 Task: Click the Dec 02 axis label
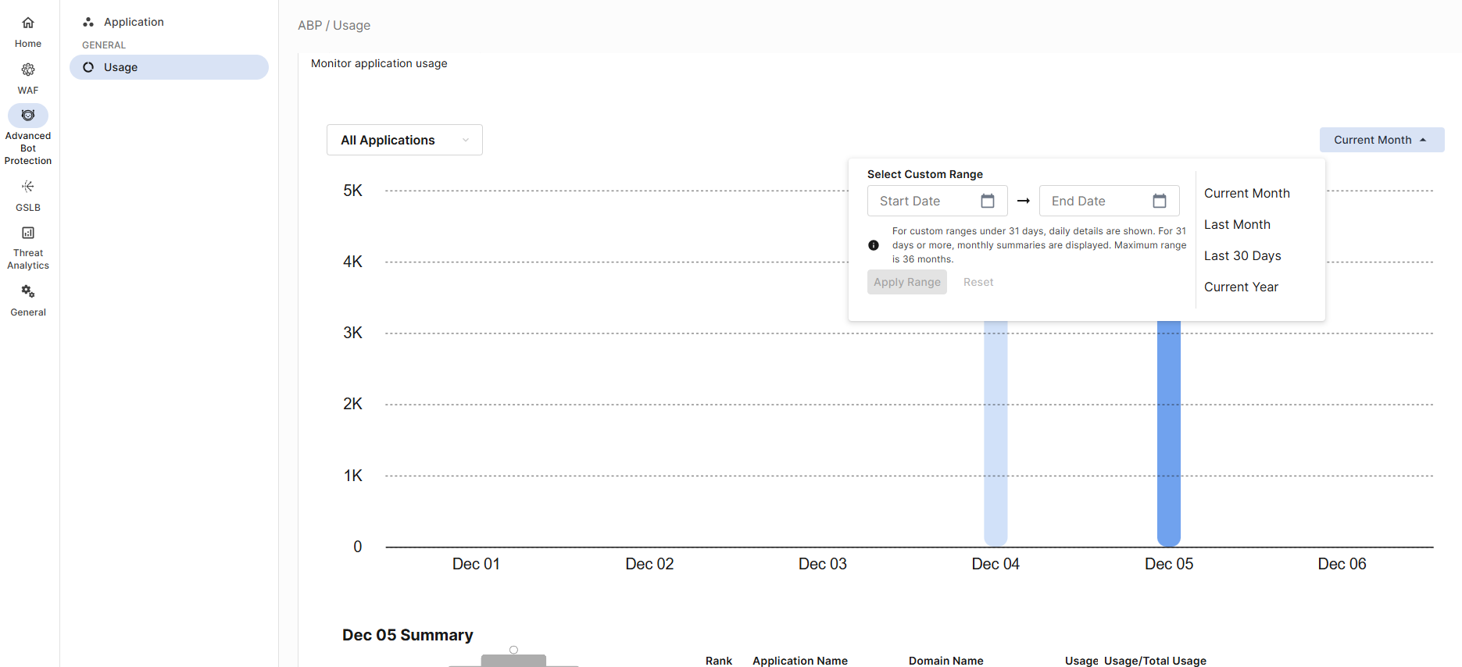click(x=649, y=564)
